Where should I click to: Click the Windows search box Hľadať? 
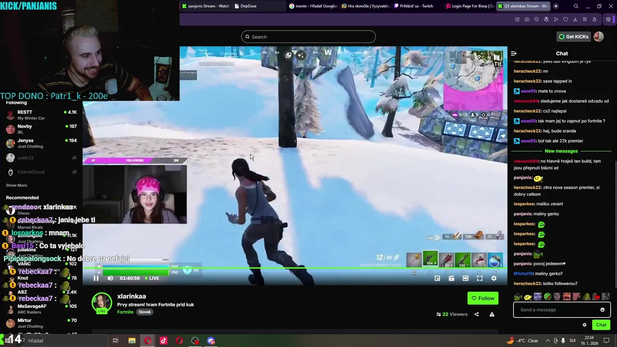63,341
